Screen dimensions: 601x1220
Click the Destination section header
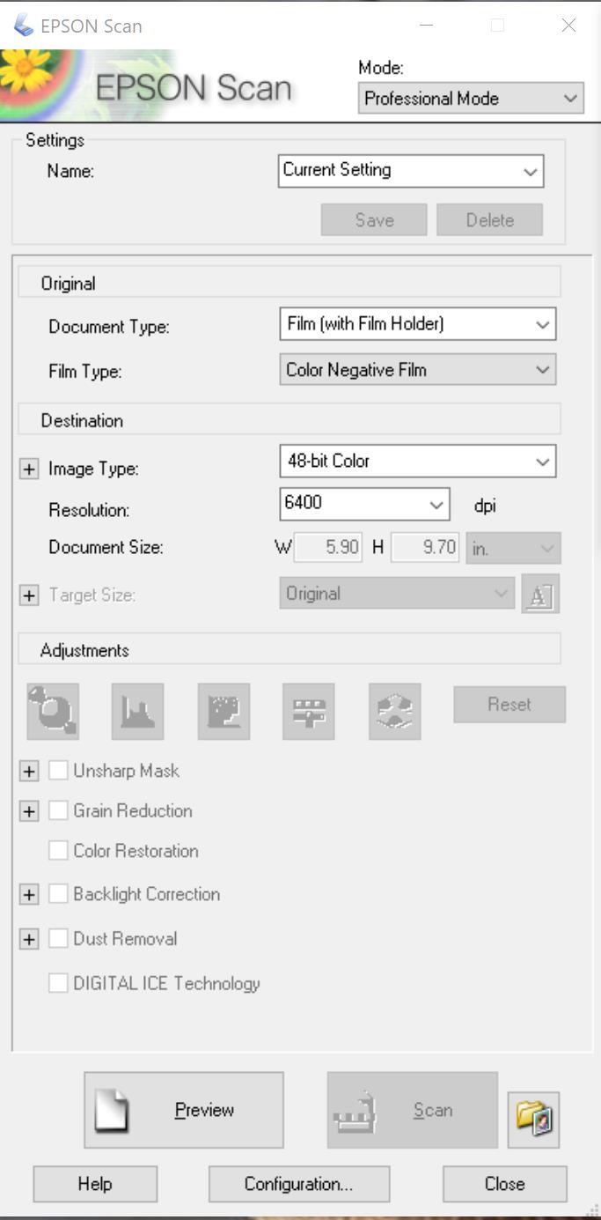(x=289, y=420)
